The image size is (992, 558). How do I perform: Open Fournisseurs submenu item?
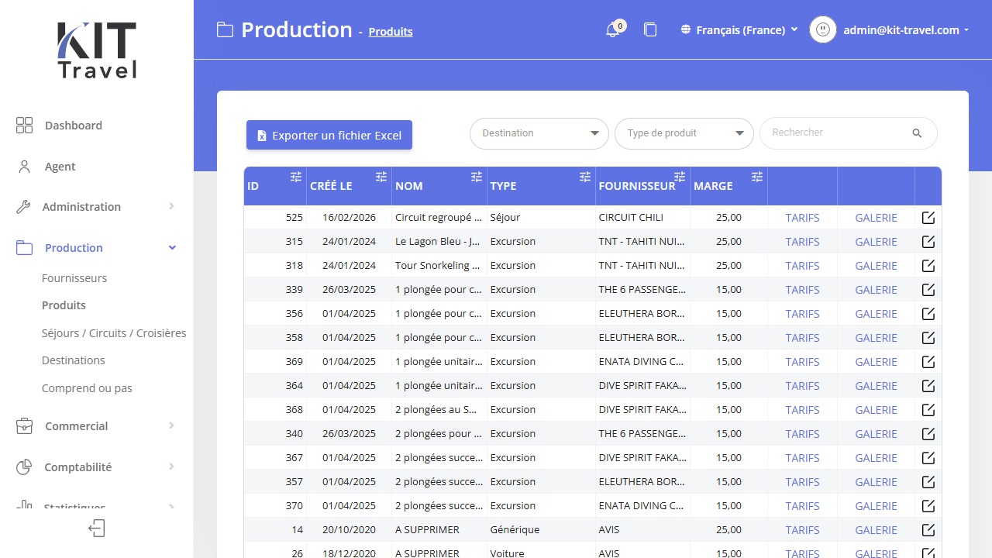tap(74, 278)
